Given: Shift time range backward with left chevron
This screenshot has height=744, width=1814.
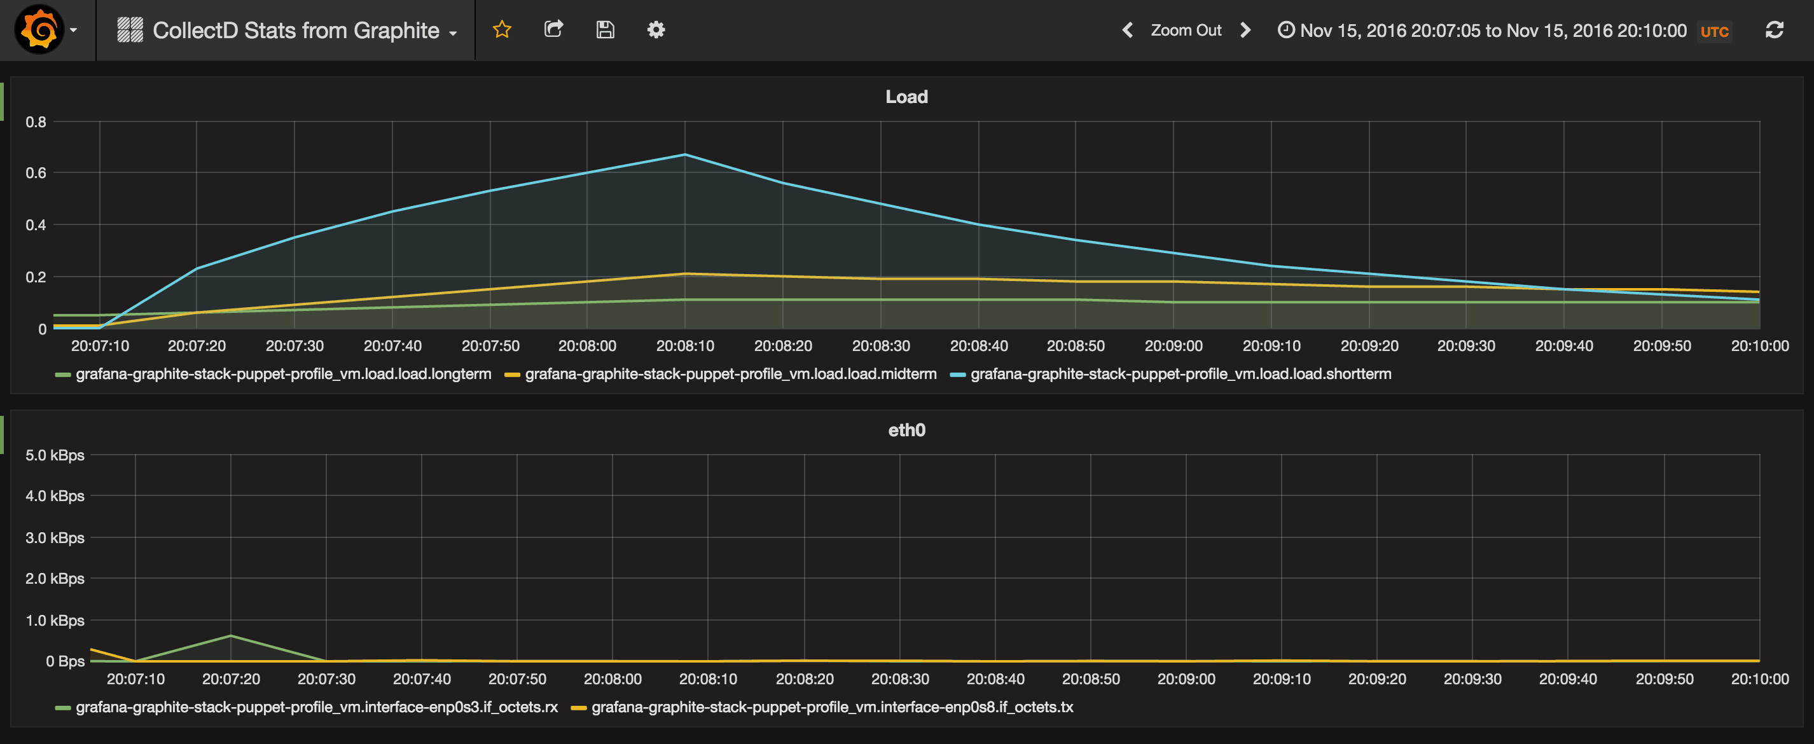Looking at the screenshot, I should 1126,29.
